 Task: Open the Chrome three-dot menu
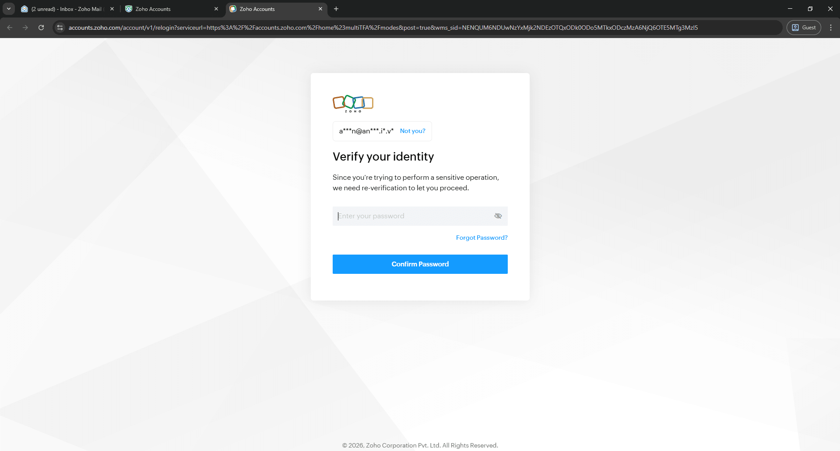pos(830,28)
